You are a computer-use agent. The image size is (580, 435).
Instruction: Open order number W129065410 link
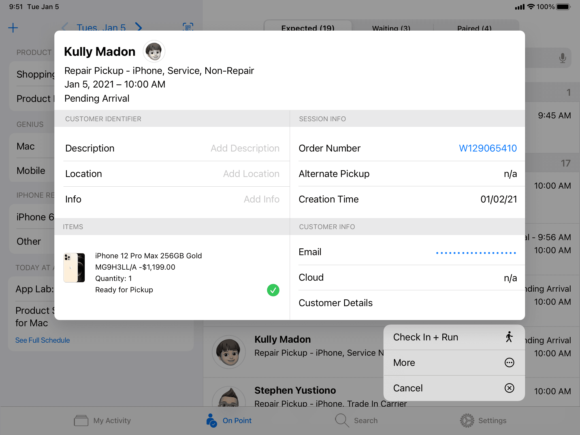488,148
